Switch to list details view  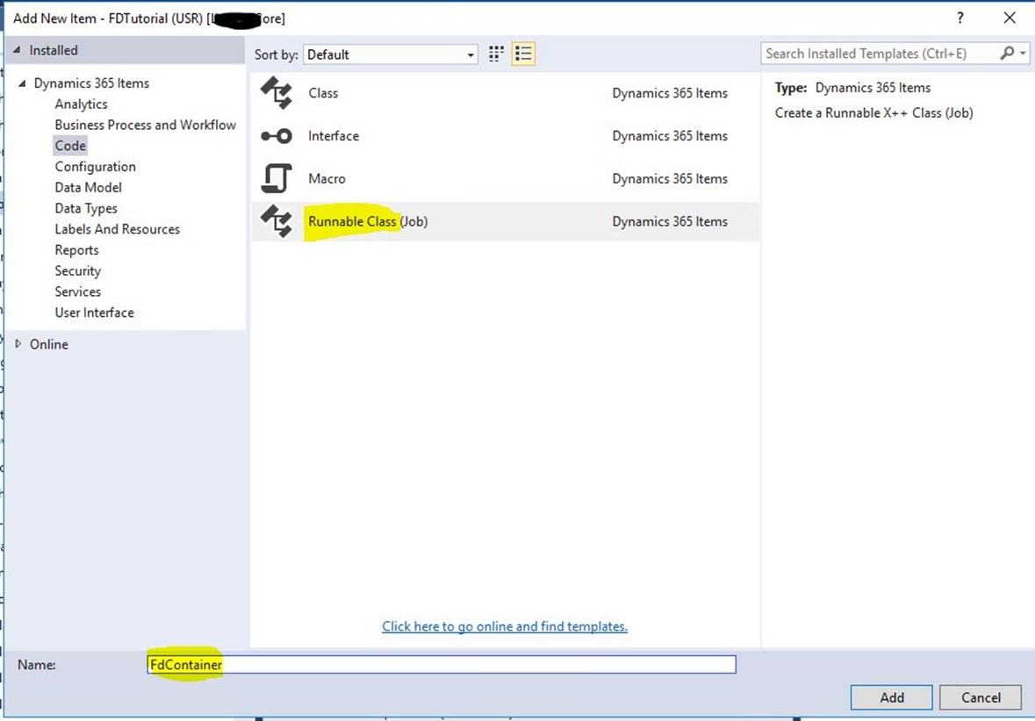pos(523,54)
